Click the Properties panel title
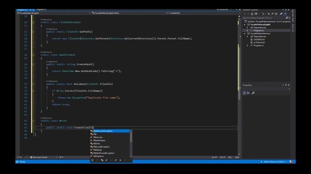Screen dimensions: 311x174 pos(247,85)
